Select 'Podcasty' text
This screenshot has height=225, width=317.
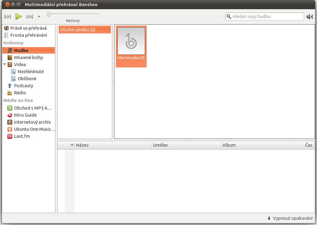(x=24, y=86)
